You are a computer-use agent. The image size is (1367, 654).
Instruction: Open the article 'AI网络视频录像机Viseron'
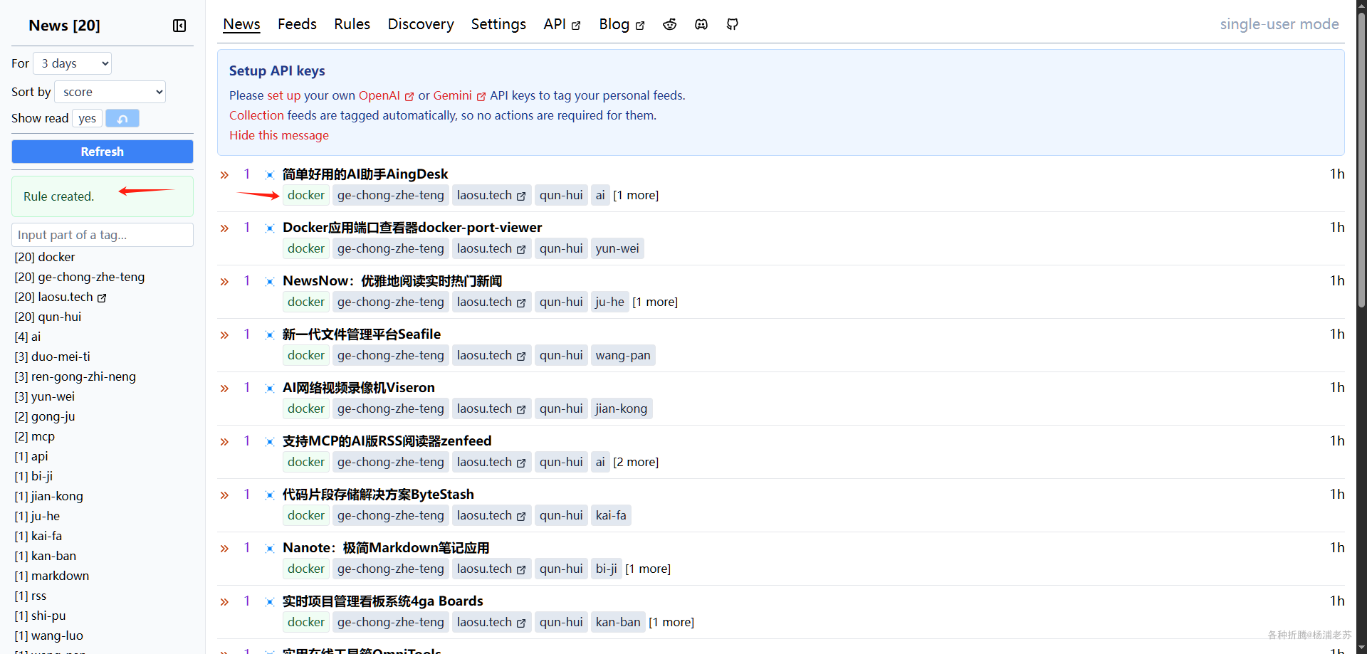pyautogui.click(x=359, y=388)
